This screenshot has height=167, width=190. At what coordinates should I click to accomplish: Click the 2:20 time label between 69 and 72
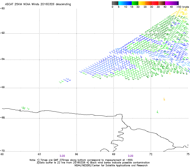(x=130, y=156)
